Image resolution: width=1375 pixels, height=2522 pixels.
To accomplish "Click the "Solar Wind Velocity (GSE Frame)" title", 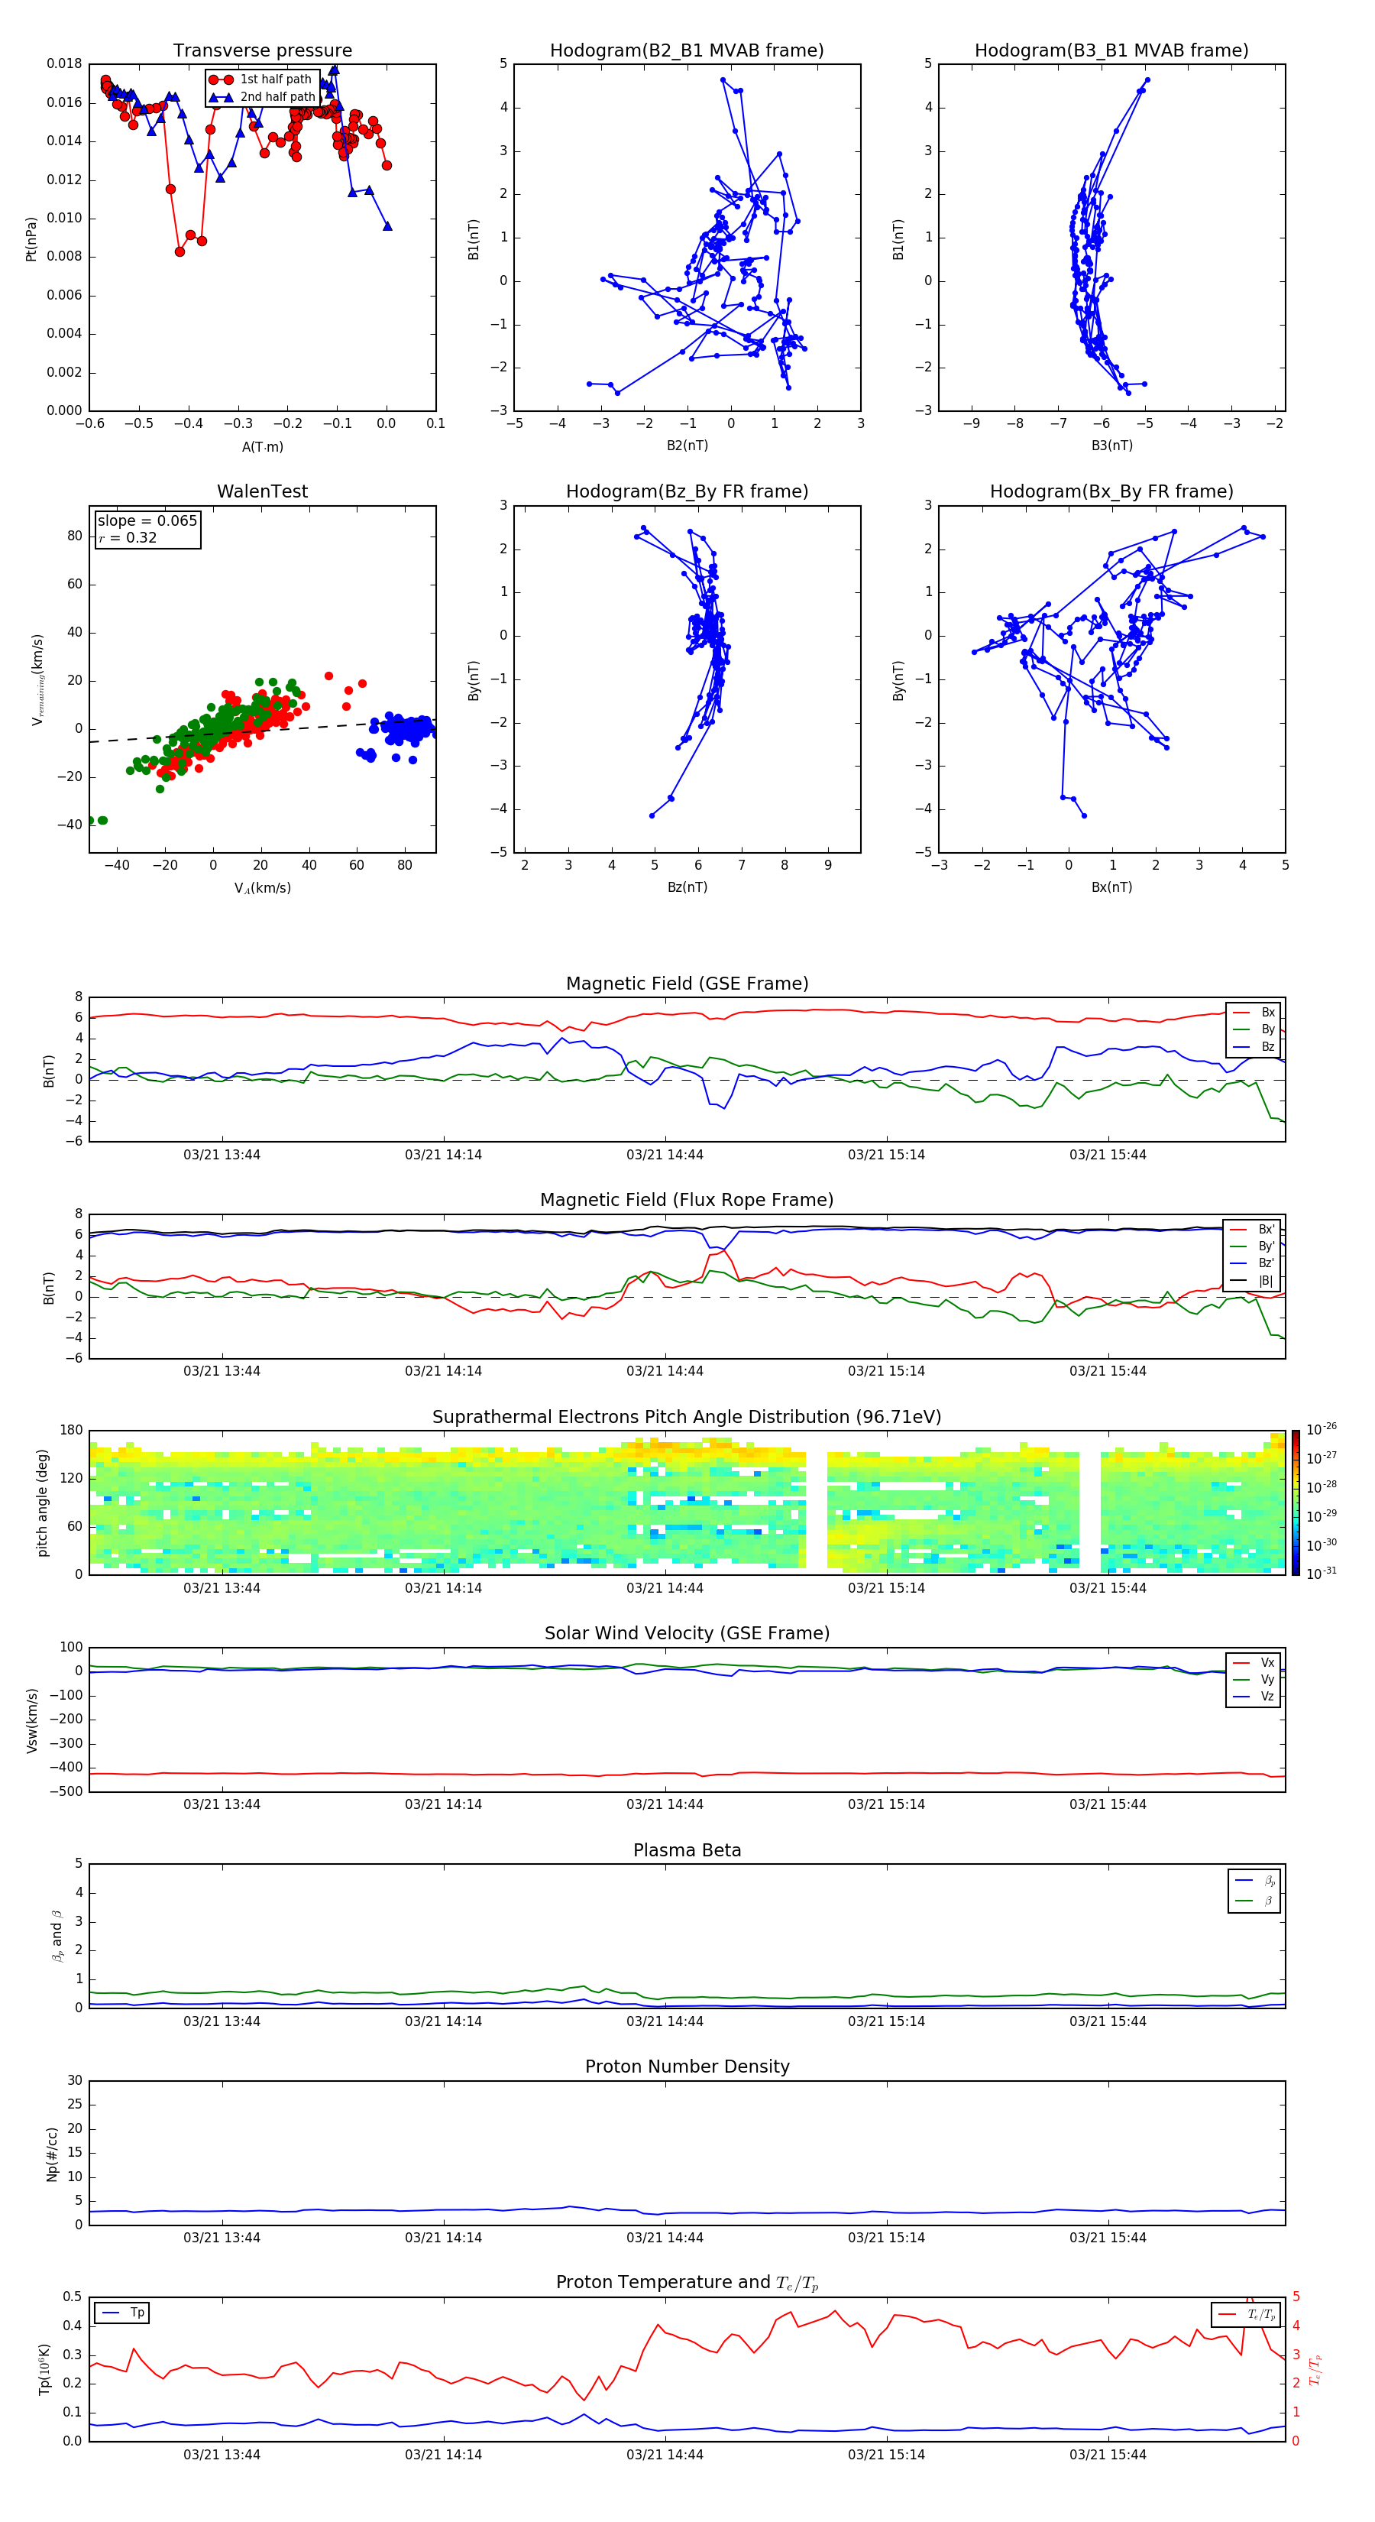I will [687, 1634].
